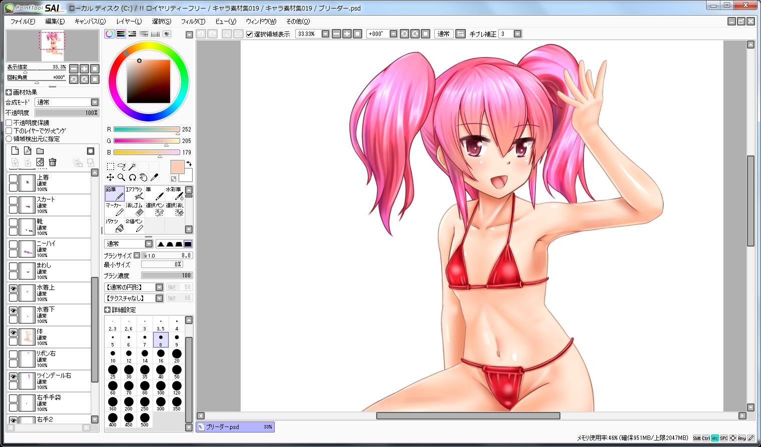The height and width of the screenshot is (447, 761).
Task: Select the 消しゴム eraser tool
Action: tap(134, 209)
